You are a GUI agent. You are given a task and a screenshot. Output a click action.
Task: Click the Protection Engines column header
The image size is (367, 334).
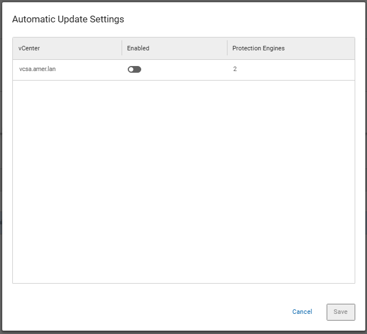258,48
